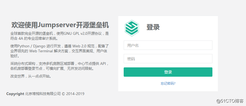This screenshot has height=106, width=246.
Task: Click the green 登录 button
Action: 168,72
